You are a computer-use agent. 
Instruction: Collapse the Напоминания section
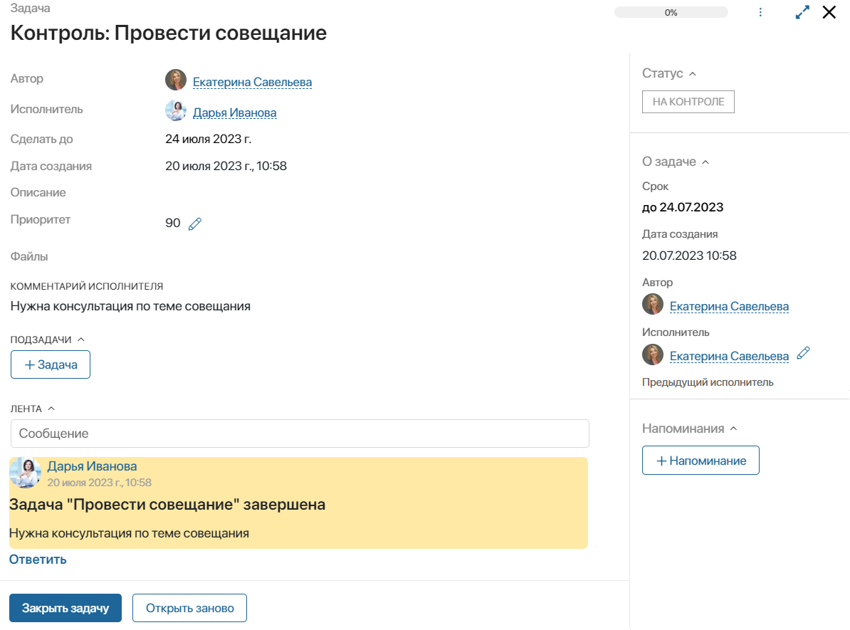[733, 429]
